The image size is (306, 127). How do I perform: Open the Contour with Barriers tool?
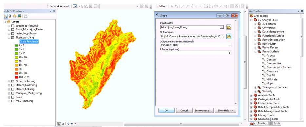coord(279,67)
